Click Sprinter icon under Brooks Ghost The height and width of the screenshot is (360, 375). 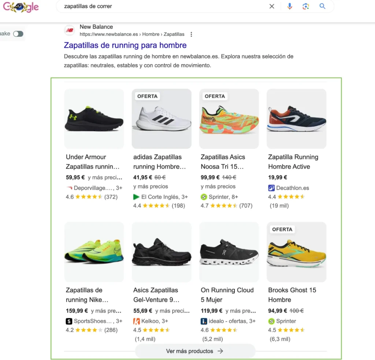[271, 321]
